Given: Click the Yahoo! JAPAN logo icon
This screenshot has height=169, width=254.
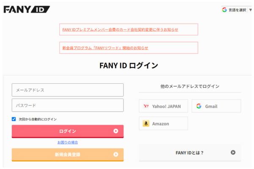Looking at the screenshot, I should [146, 106].
